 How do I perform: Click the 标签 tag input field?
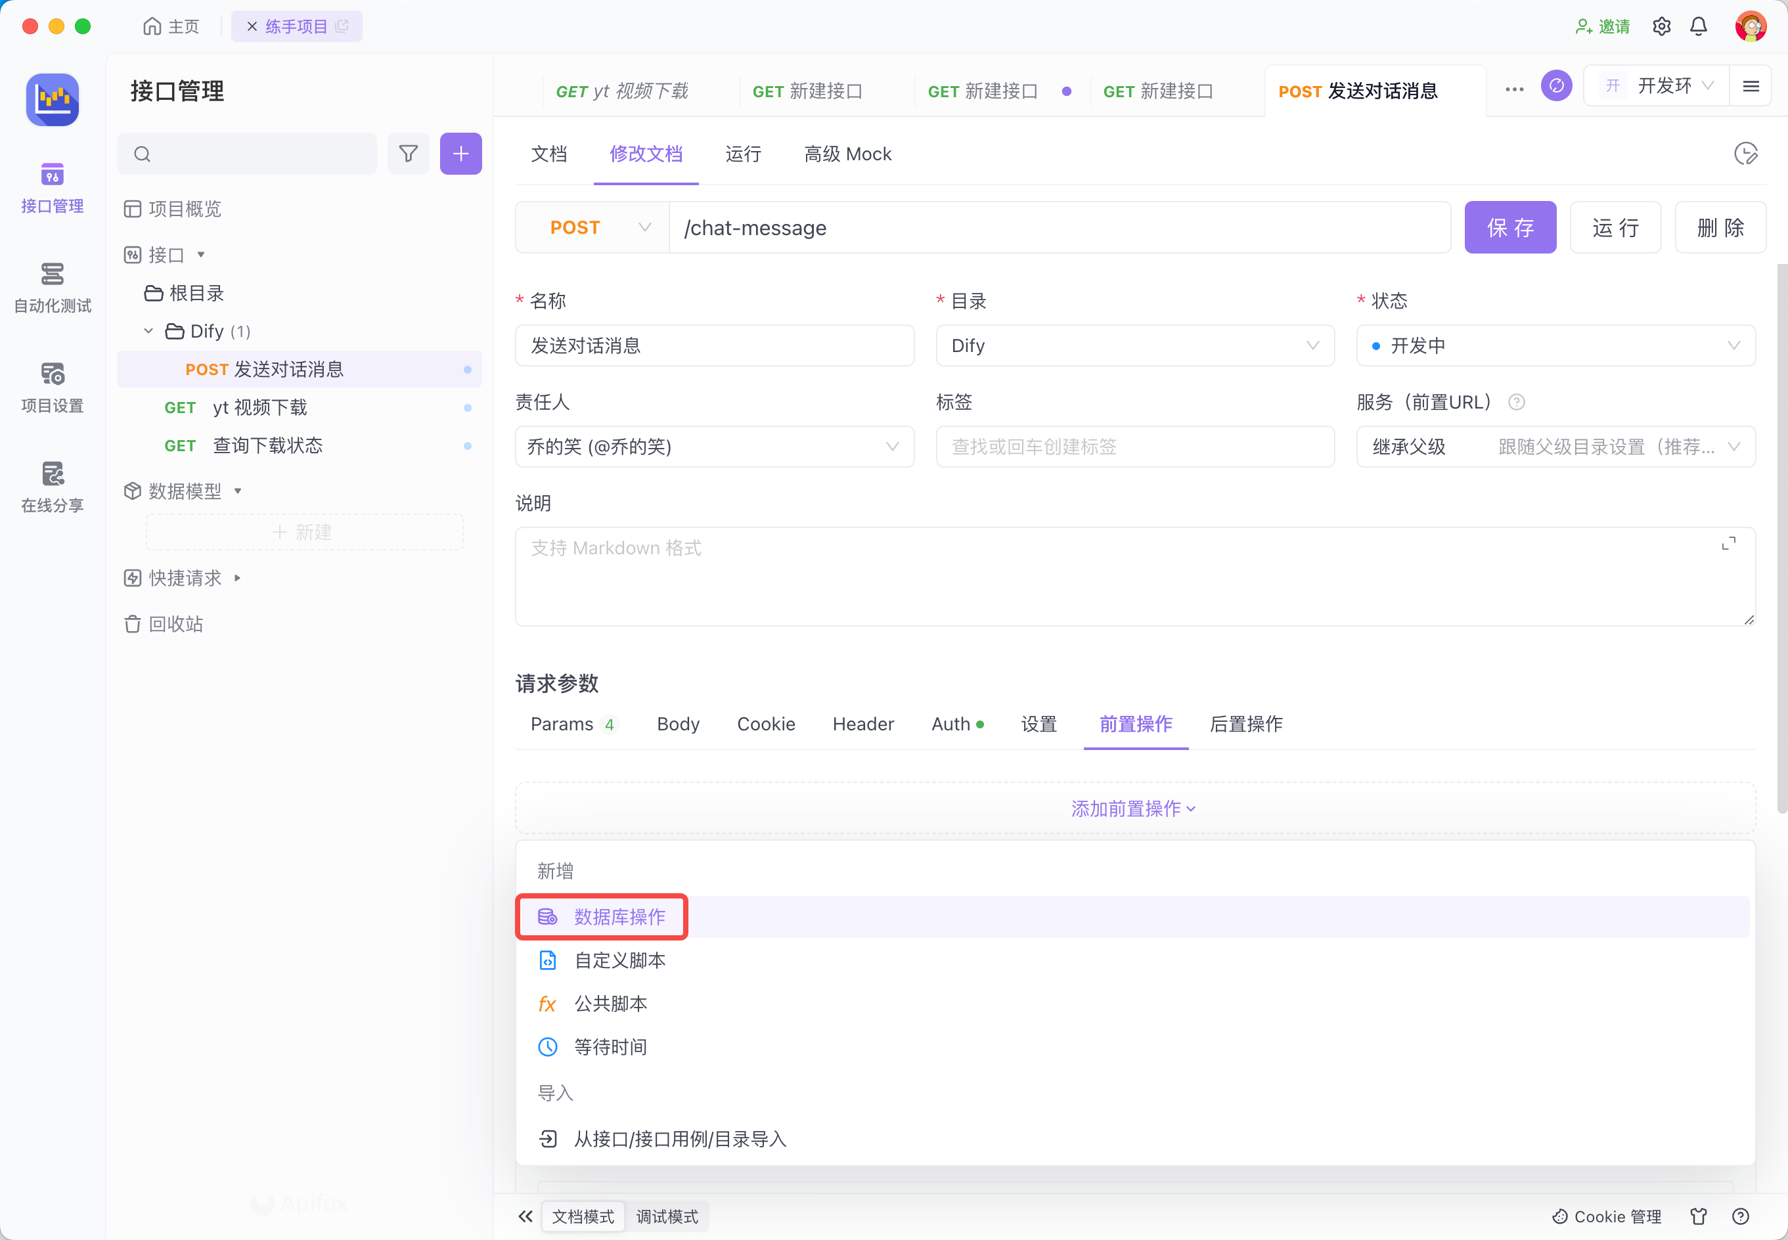(1134, 447)
